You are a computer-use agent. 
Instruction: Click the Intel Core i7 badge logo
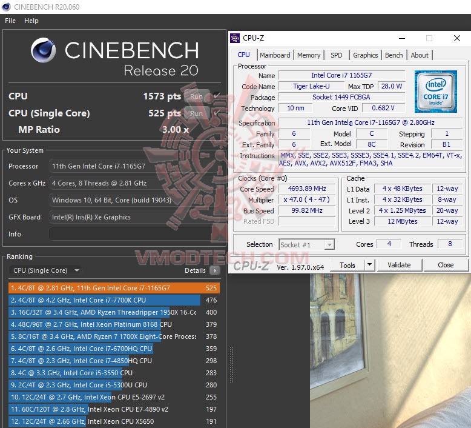coord(435,92)
